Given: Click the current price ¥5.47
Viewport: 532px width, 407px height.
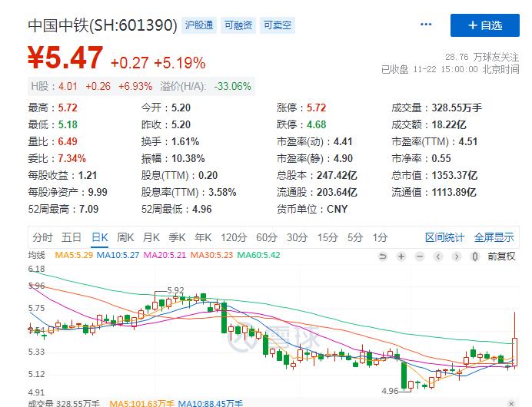Looking at the screenshot, I should coord(65,58).
